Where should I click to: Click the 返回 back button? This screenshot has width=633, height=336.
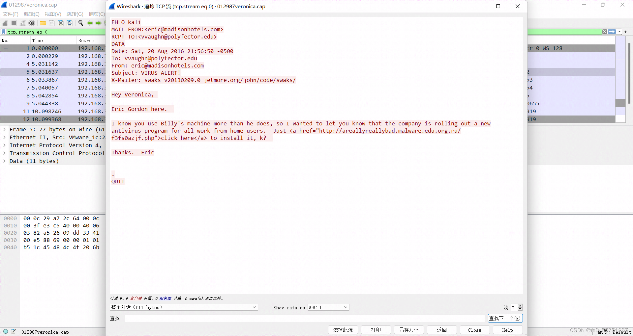(x=442, y=330)
